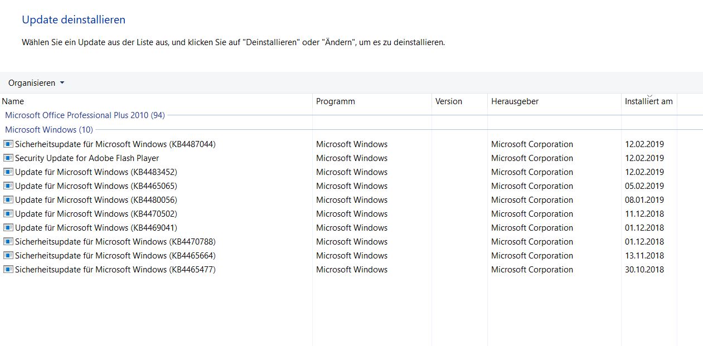Click install date 08.01.2019

(644, 200)
